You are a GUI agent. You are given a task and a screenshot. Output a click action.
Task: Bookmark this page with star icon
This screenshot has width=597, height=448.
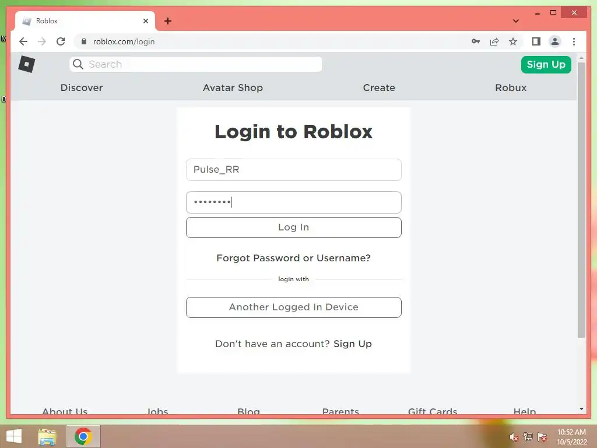tap(513, 41)
